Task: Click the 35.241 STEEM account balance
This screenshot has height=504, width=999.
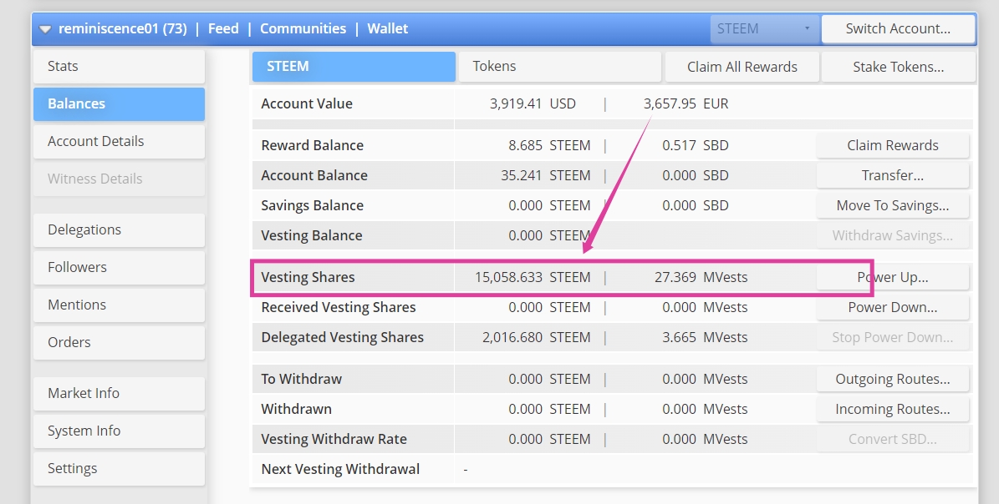Action: [x=545, y=174]
